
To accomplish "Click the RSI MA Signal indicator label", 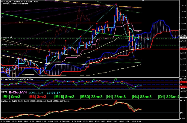I will [x=17, y=79].
